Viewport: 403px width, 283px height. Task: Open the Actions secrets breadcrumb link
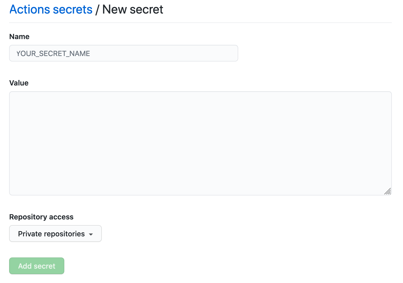51,10
